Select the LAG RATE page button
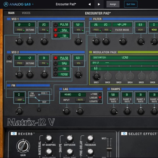The height and width of the screenshot is (158, 158). [x=80, y=100]
